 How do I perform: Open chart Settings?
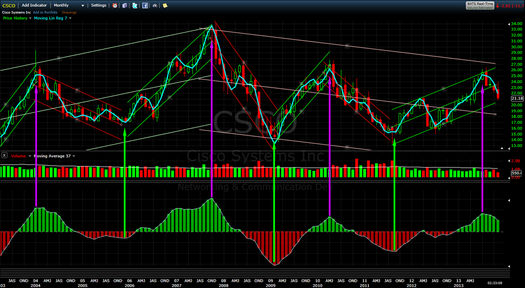pos(99,5)
